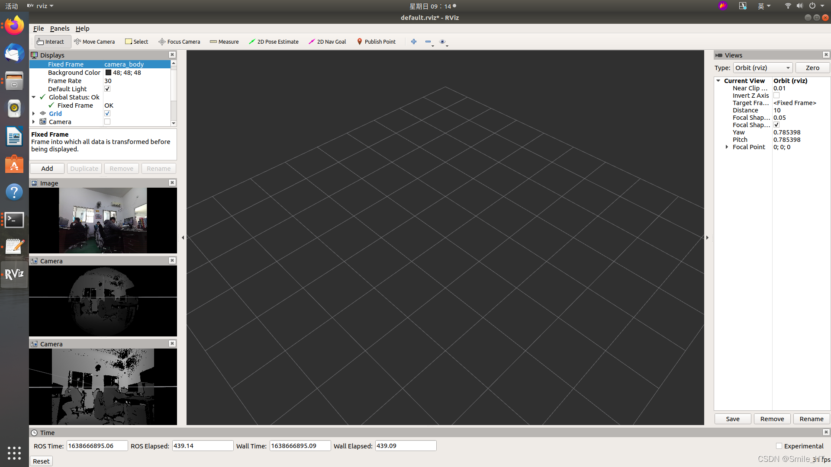831x467 pixels.
Task: Expand the Camera display tree item
Action: (x=33, y=122)
